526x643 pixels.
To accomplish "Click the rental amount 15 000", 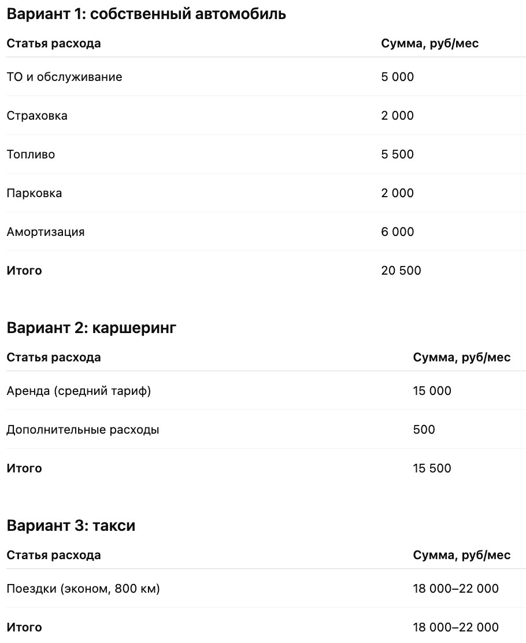I will point(432,391).
